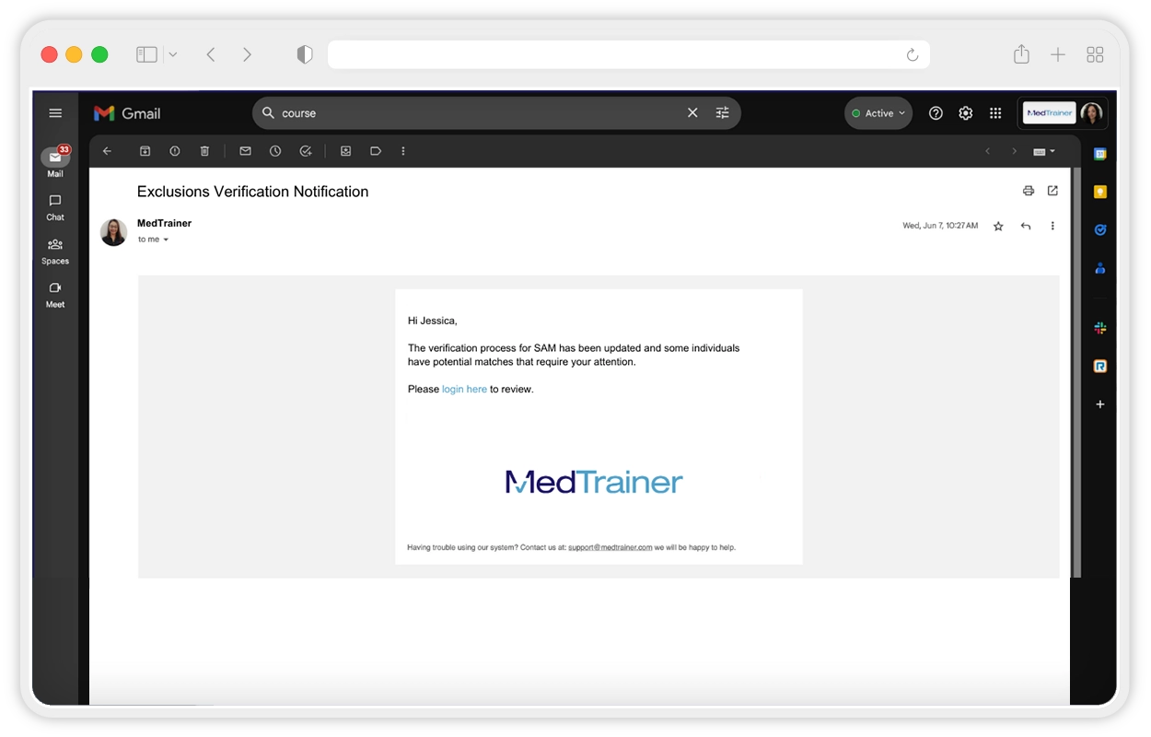The width and height of the screenshot is (1151, 737).
Task: Open the Active status dropdown
Action: (x=878, y=113)
